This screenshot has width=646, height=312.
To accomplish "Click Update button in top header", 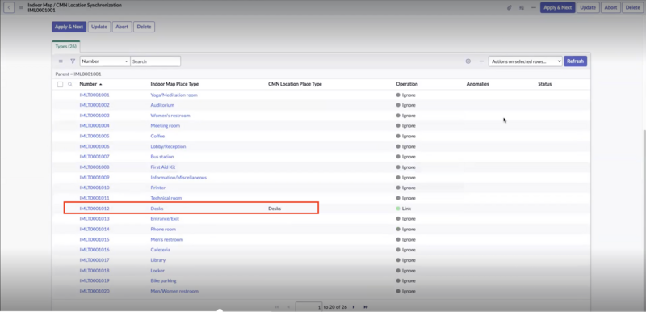I will (588, 7).
